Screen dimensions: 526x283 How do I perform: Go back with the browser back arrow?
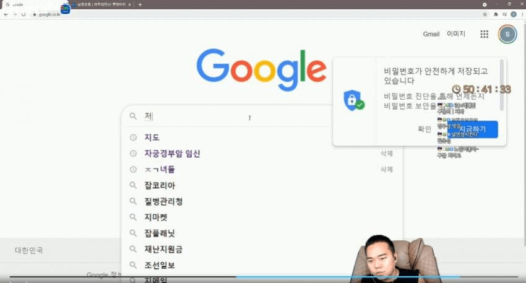click(6, 14)
